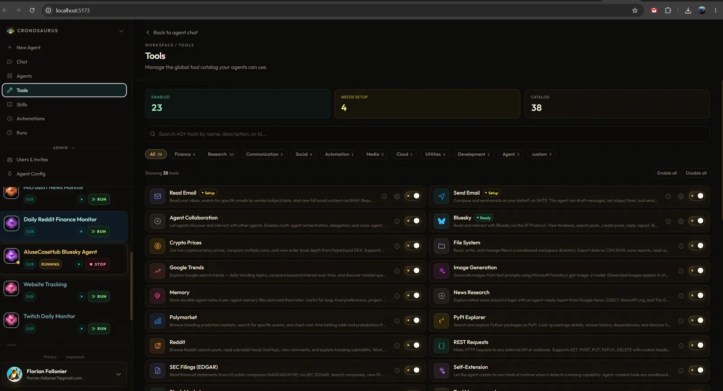Run the Twitch Daily Monitor agent
The width and height of the screenshot is (723, 391).
99,329
